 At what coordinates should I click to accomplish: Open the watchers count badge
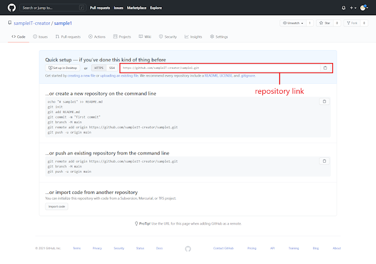[x=310, y=23]
